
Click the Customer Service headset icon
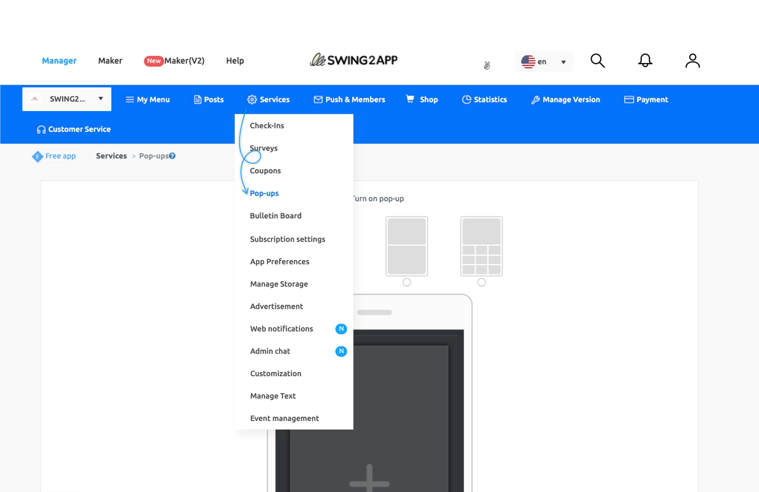(x=41, y=129)
